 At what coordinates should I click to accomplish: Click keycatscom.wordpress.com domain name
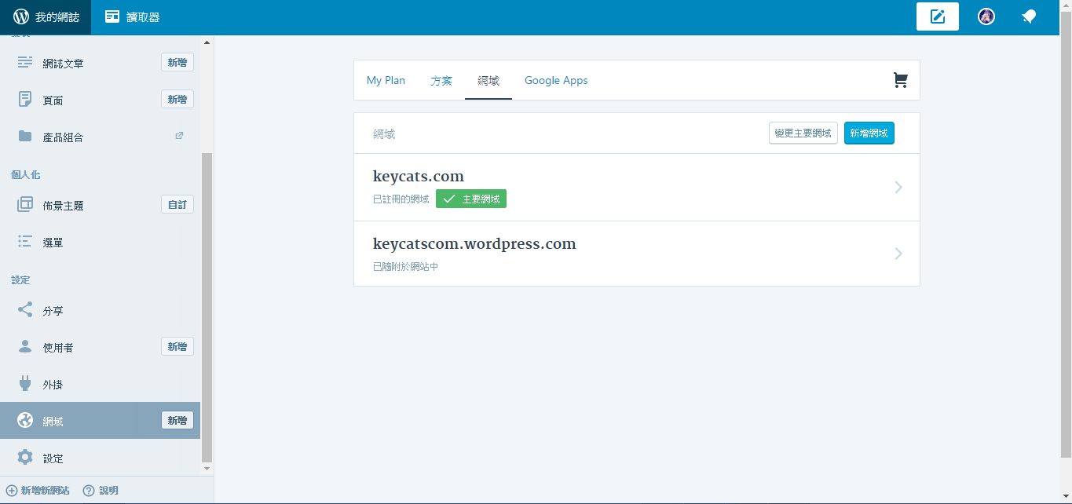point(474,243)
